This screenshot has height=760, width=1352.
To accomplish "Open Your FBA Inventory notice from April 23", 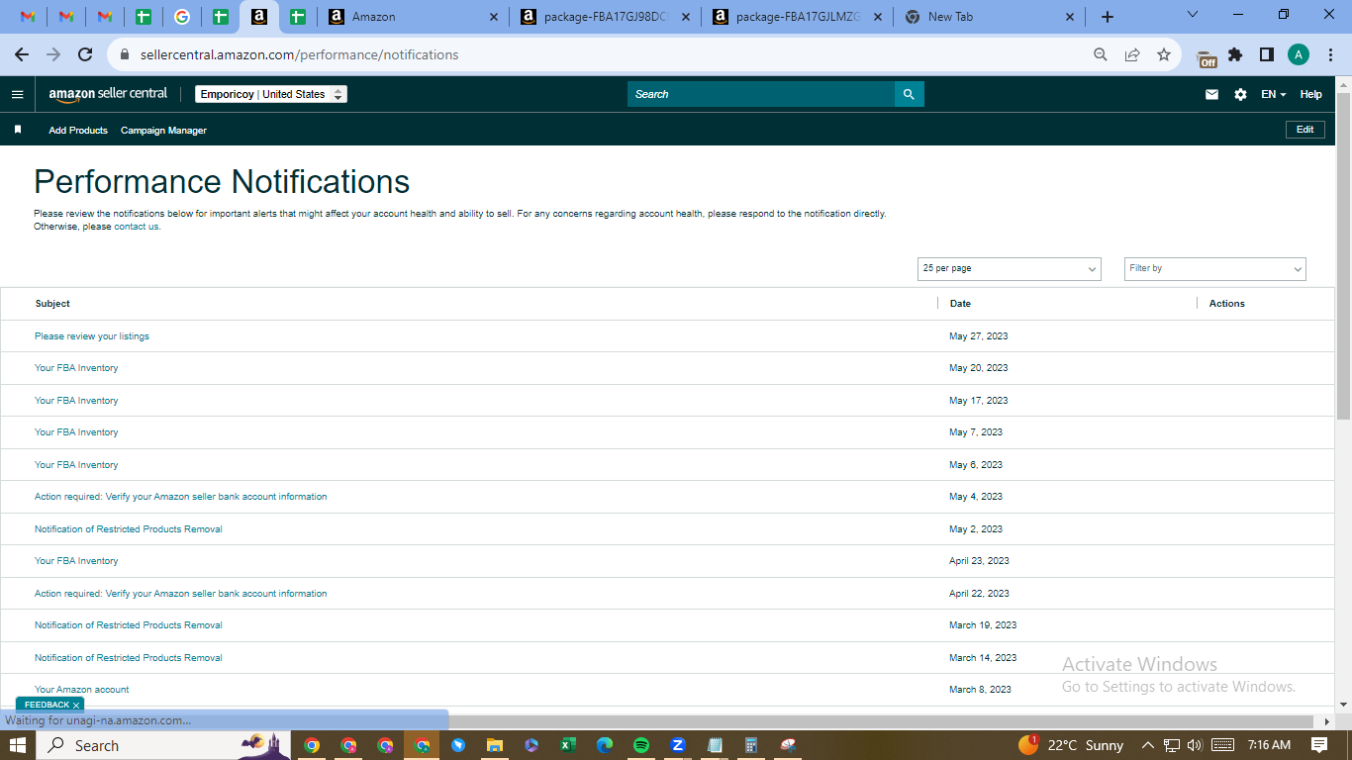I will pos(76,561).
